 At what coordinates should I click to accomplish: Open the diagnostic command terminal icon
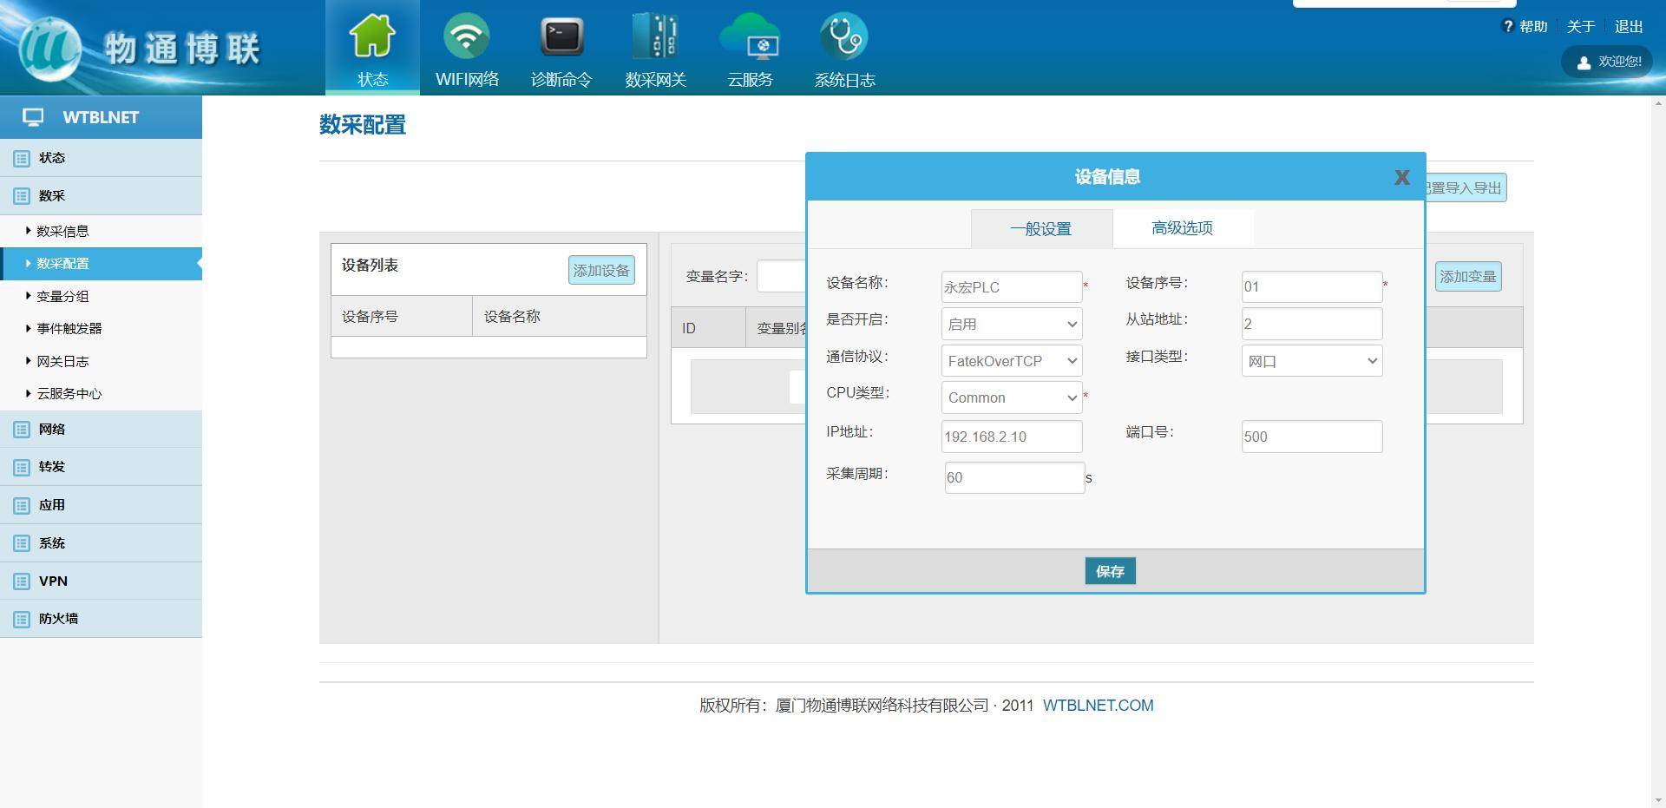click(x=561, y=36)
